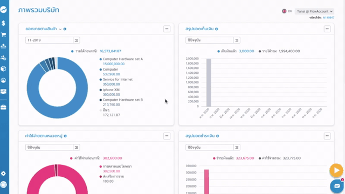Image resolution: width=345 pixels, height=194 pixels.
Task: Open the dashboard trend icon in sidebar
Action: (4, 10)
